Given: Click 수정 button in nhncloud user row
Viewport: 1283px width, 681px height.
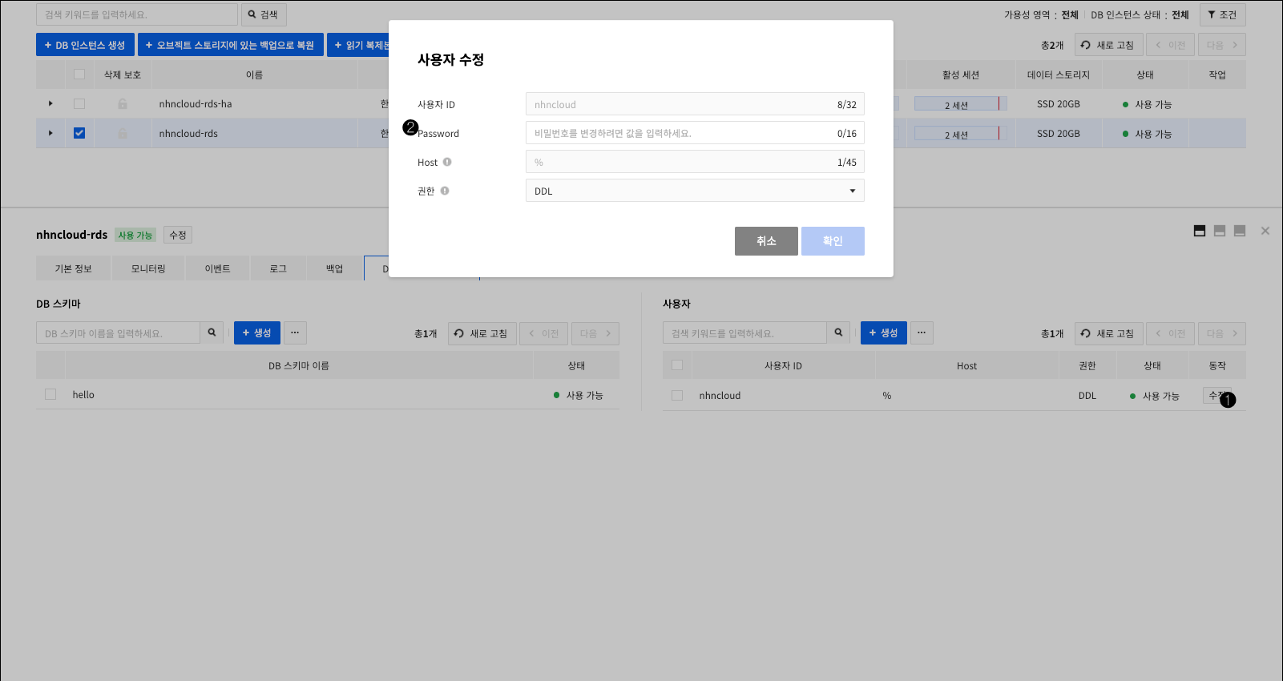Looking at the screenshot, I should click(x=1216, y=395).
